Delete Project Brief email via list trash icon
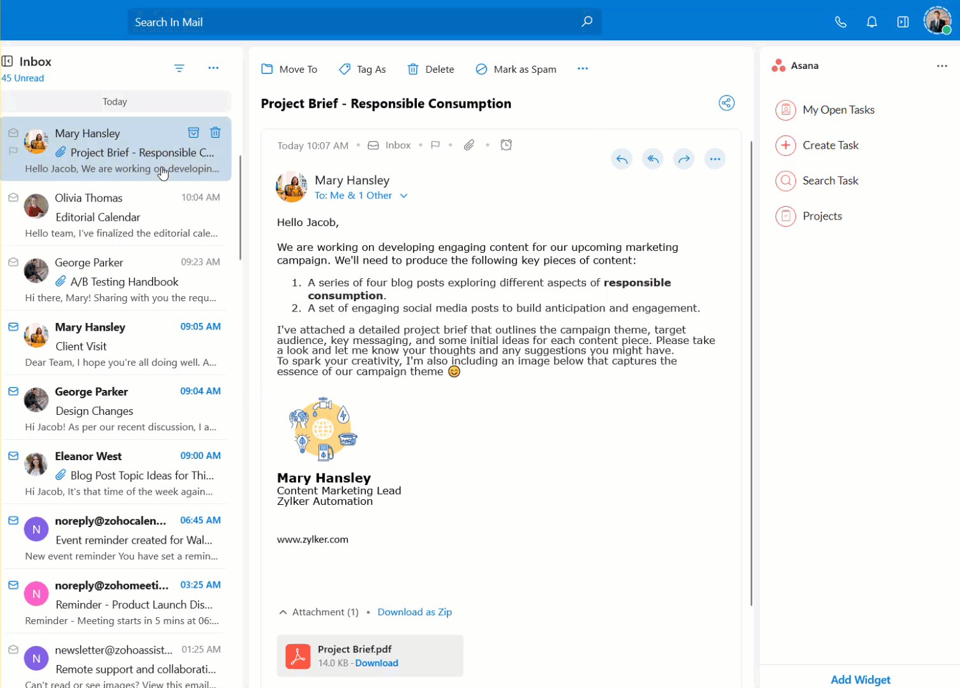The image size is (960, 688). [x=215, y=133]
